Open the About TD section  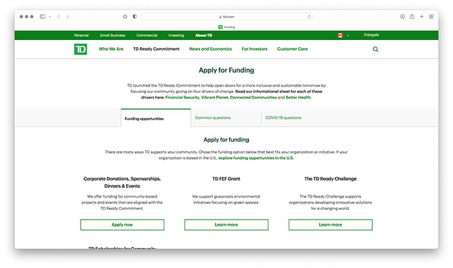204,36
